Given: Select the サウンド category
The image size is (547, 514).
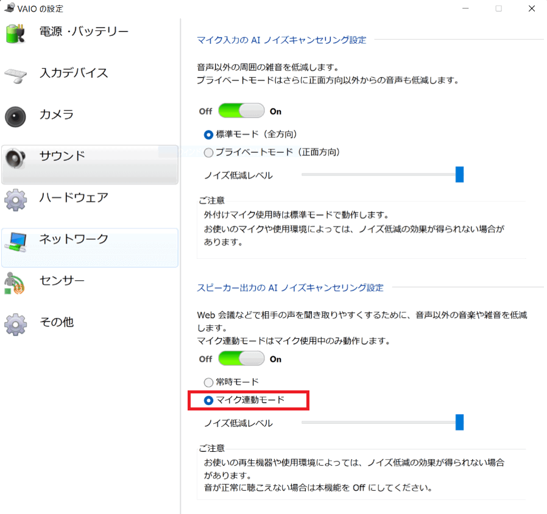Looking at the screenshot, I should 90,164.
